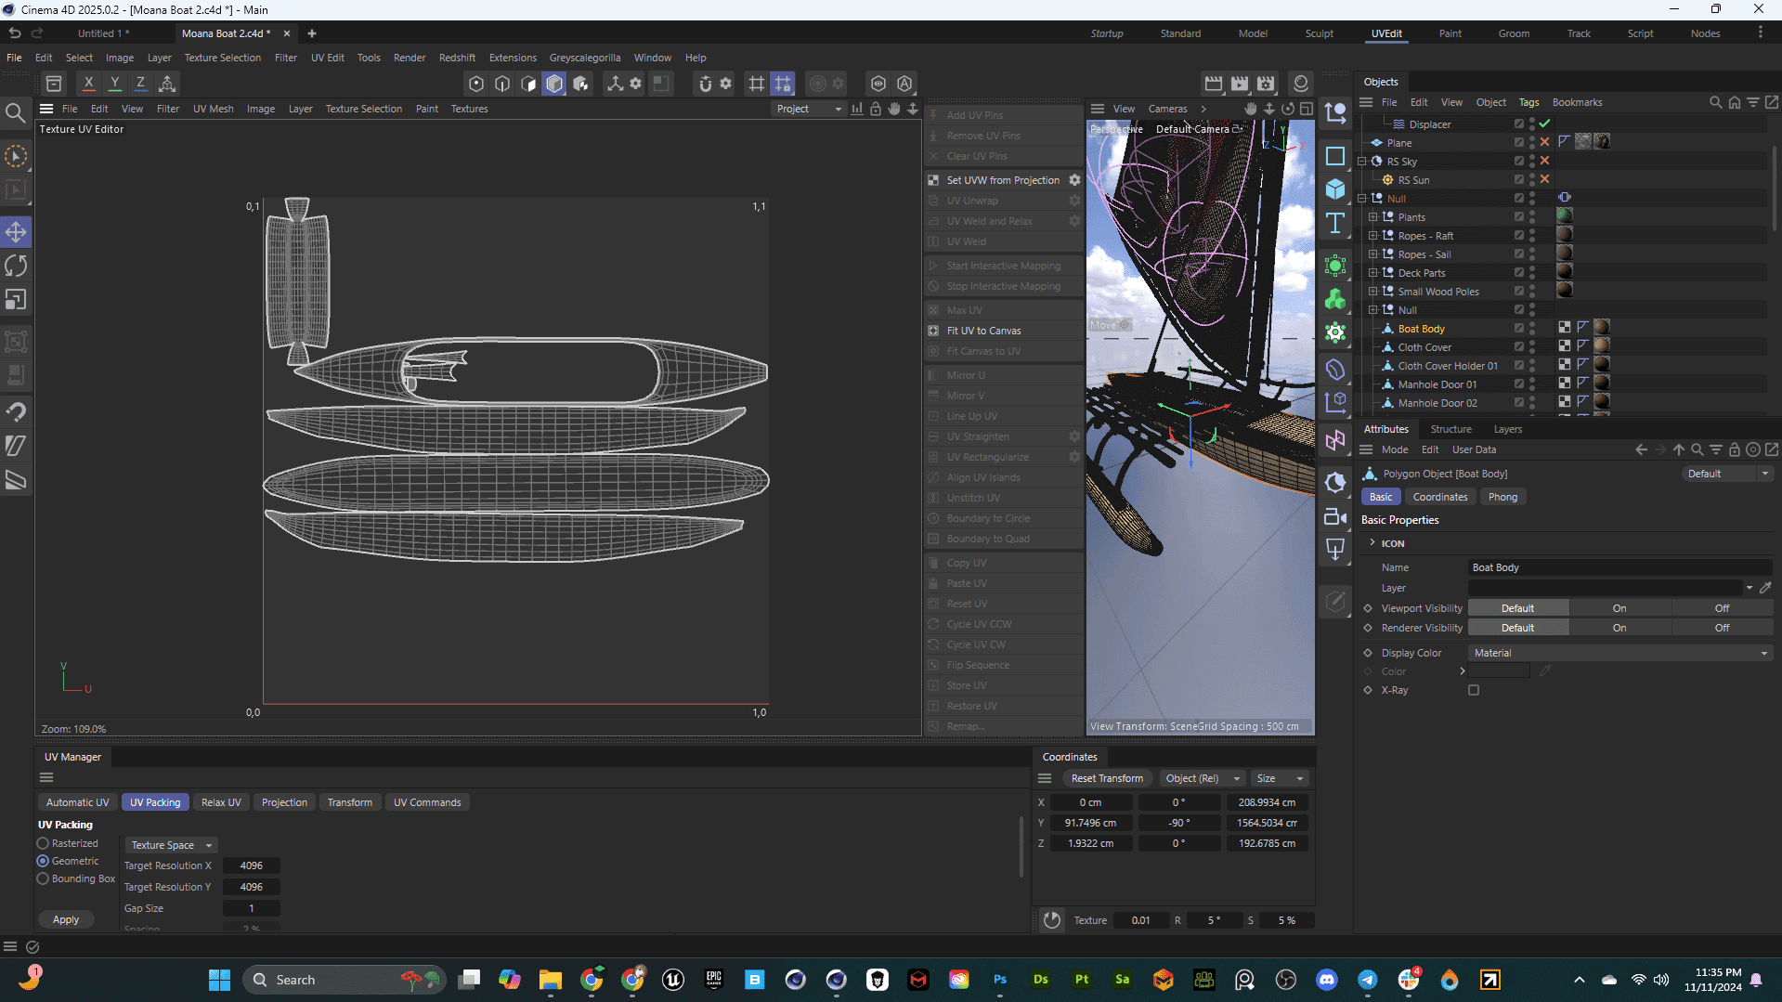The height and width of the screenshot is (1002, 1782).
Task: Expand the Plants object in hierarchy
Action: coord(1373,217)
